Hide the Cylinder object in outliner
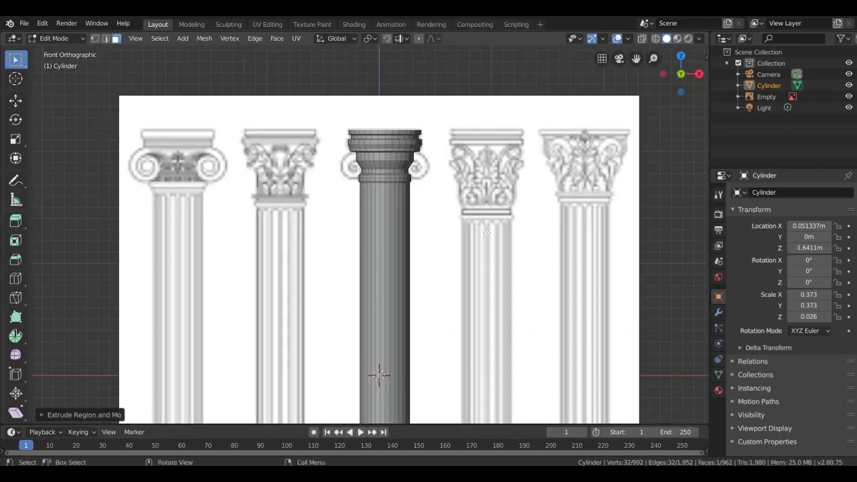 click(x=848, y=86)
